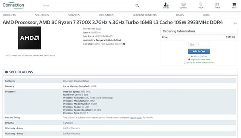Click 'Processor, documentation' contents value

coord(76,81)
